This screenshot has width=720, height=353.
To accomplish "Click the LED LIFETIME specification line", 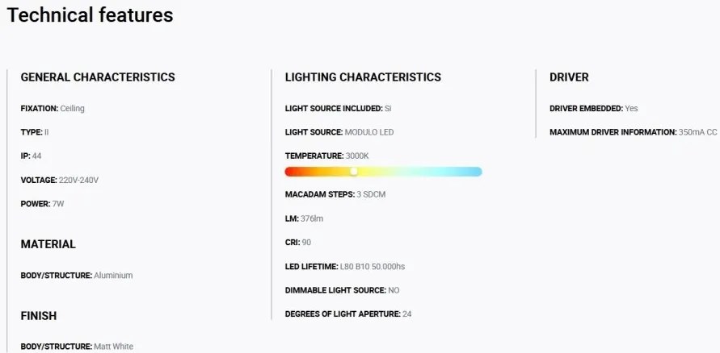I will pyautogui.click(x=345, y=267).
